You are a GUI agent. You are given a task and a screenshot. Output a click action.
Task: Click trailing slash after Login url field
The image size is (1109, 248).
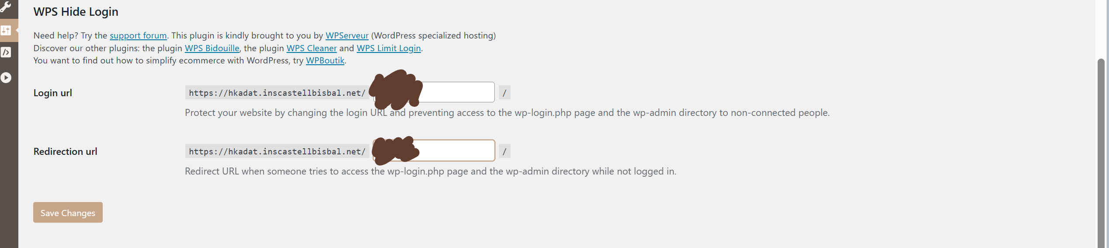click(504, 93)
